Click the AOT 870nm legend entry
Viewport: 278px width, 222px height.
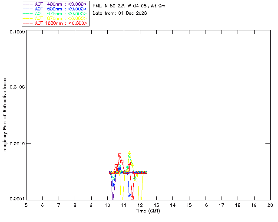click(55, 18)
